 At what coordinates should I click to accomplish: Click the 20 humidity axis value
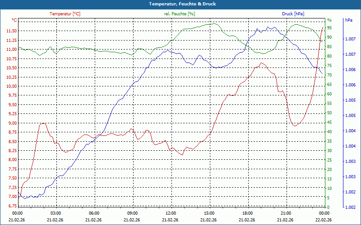[x=330, y=170]
